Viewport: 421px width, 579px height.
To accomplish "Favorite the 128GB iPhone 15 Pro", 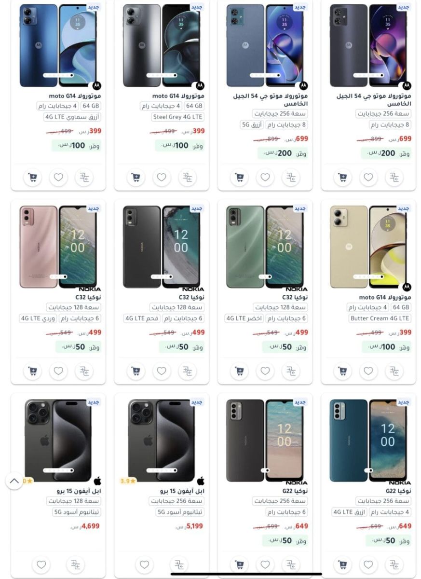I will click(x=41, y=565).
